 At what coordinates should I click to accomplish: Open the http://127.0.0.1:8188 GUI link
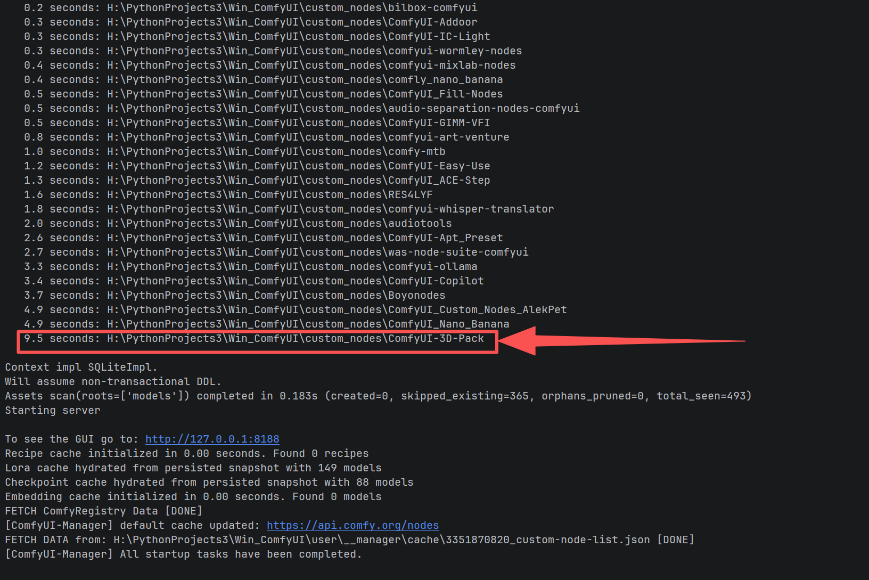point(212,439)
